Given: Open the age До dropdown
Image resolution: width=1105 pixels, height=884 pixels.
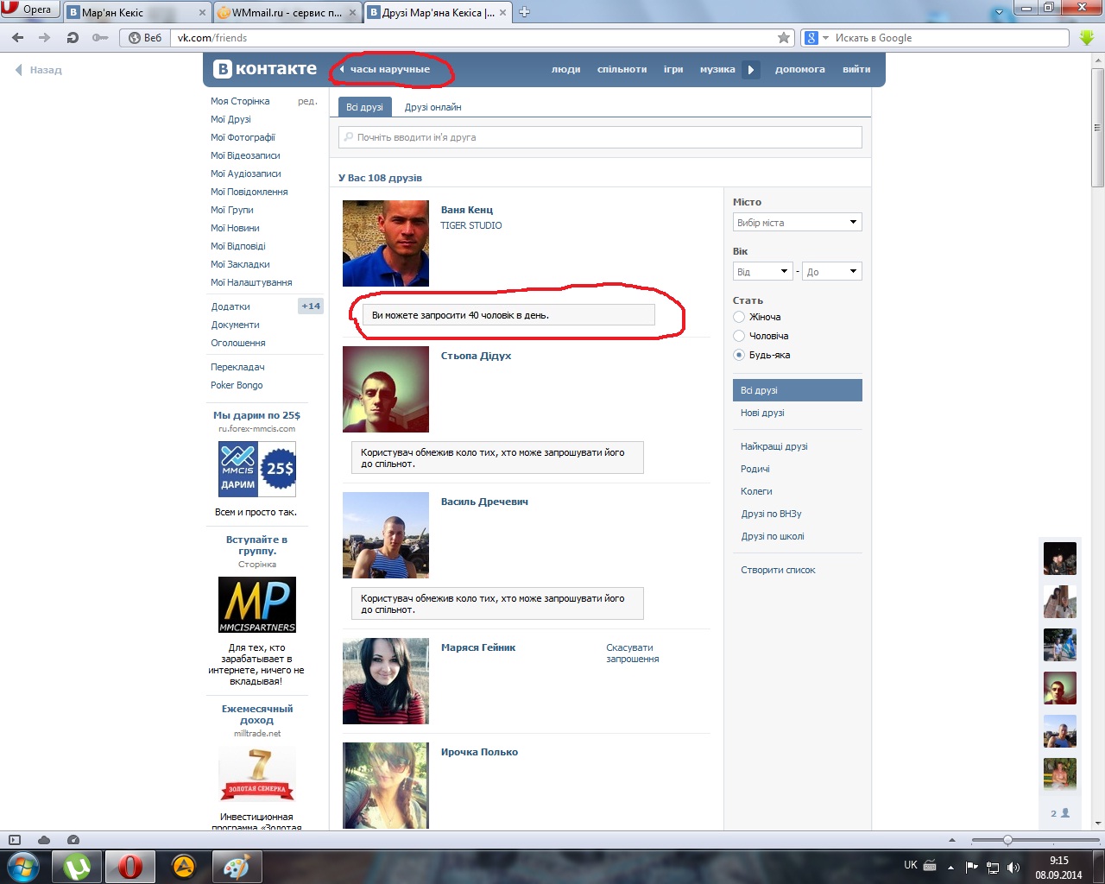Looking at the screenshot, I should 832,272.
